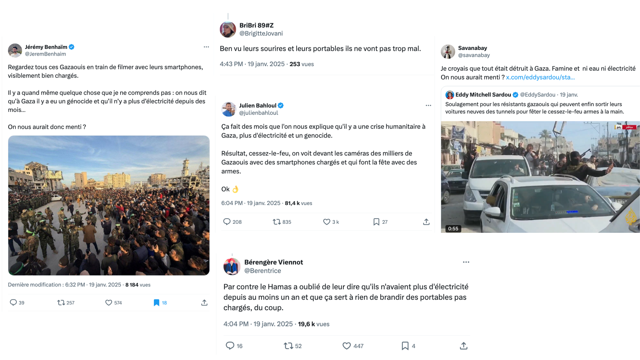Play the Eddy Mitchell Sardou 0:55 video
640x360 pixels.
[x=540, y=177]
